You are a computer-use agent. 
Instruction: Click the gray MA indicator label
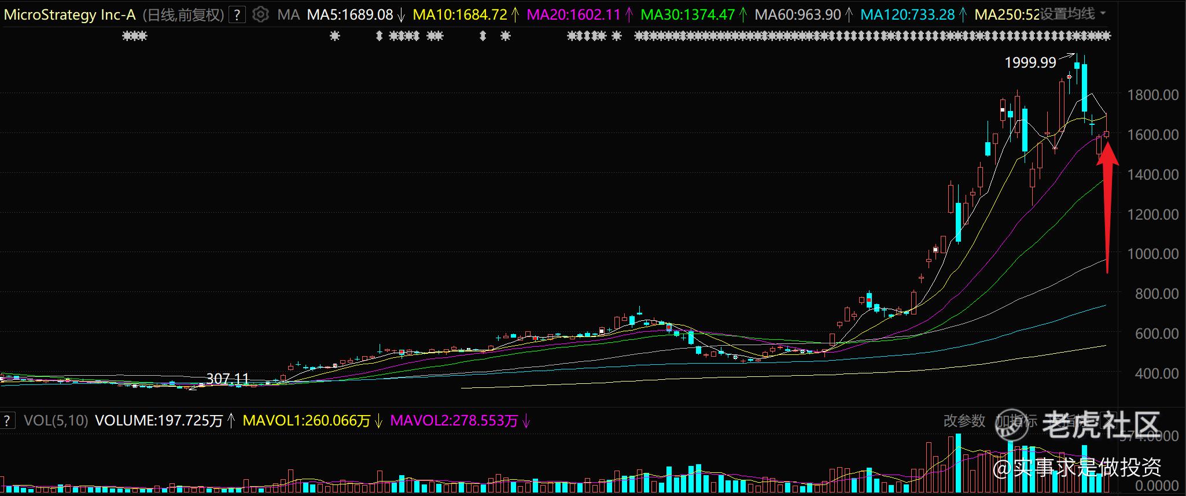289,14
